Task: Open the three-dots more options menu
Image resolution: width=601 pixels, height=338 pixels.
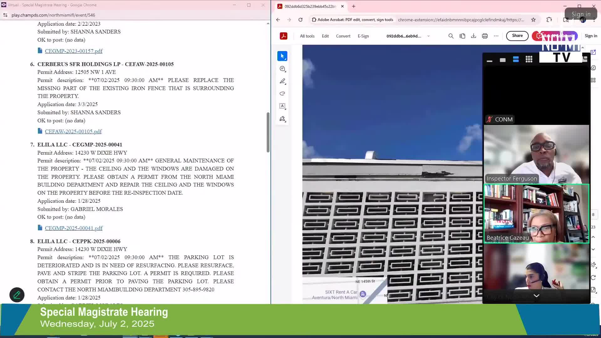Action: coord(496,36)
